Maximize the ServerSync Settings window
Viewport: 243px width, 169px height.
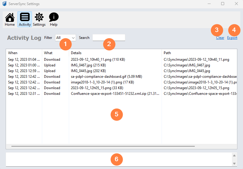(222, 4)
